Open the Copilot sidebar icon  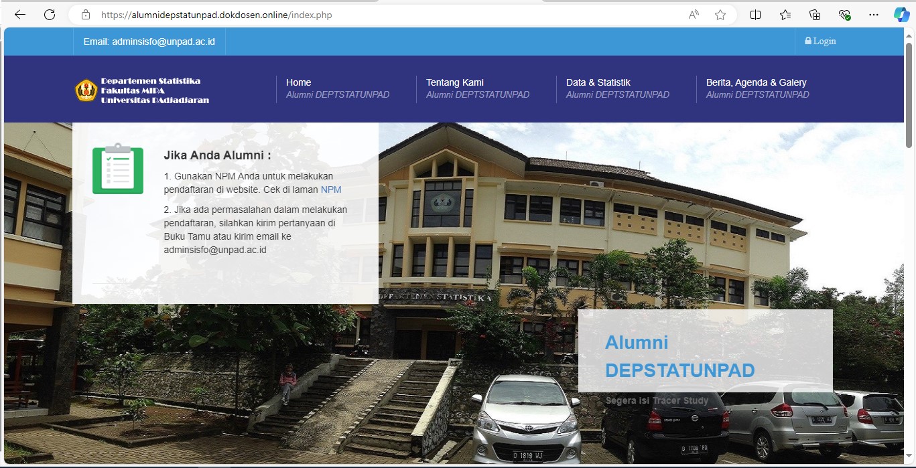(x=901, y=15)
